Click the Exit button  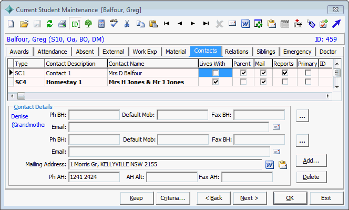click(326, 198)
